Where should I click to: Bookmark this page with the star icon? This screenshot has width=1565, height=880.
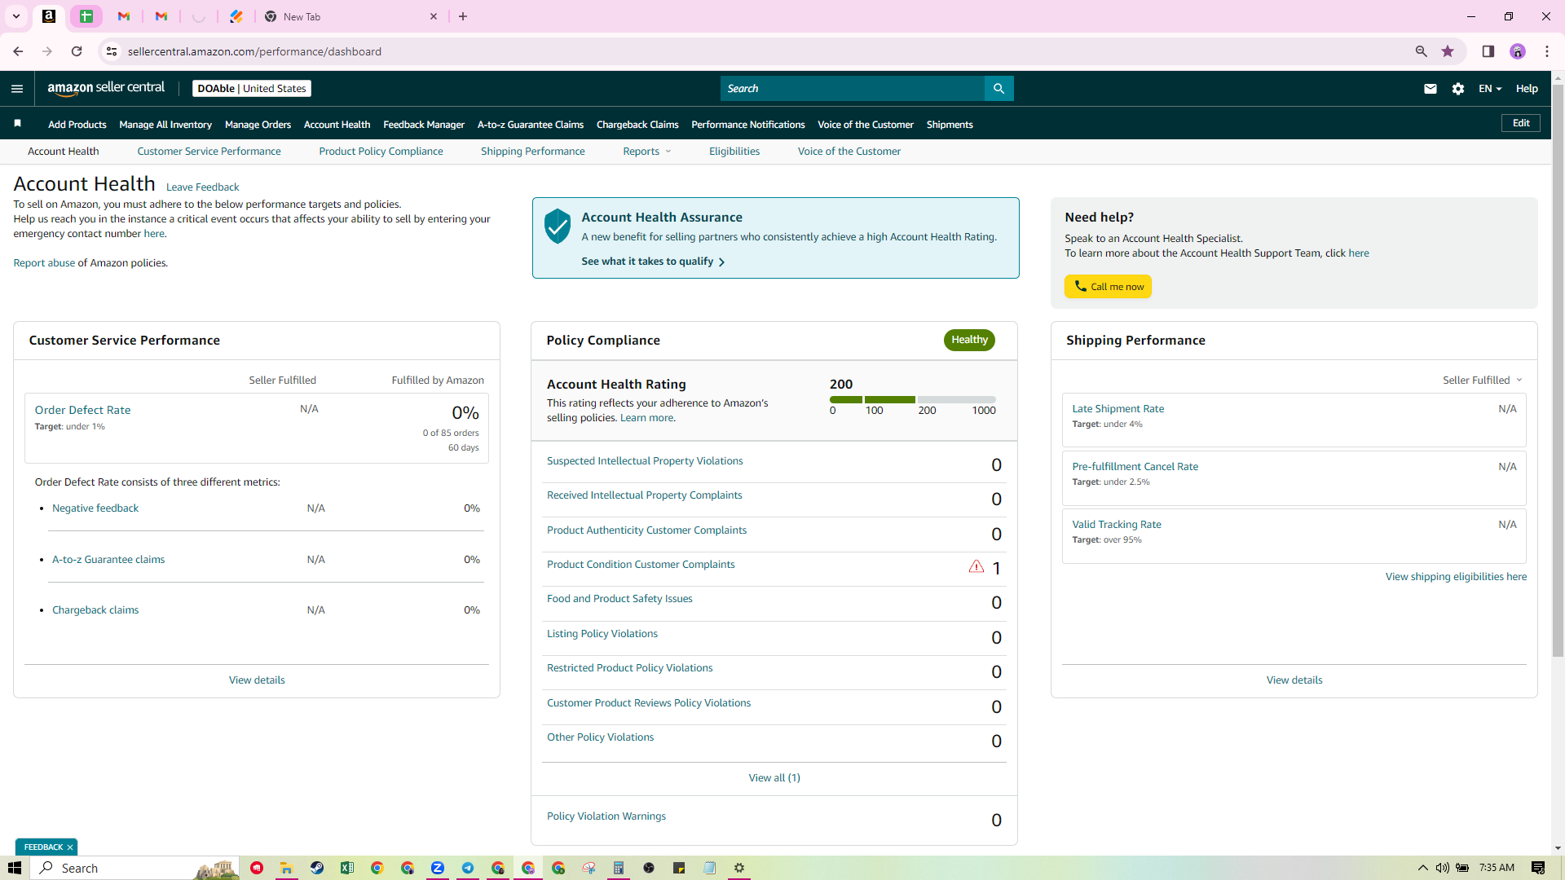1448,51
